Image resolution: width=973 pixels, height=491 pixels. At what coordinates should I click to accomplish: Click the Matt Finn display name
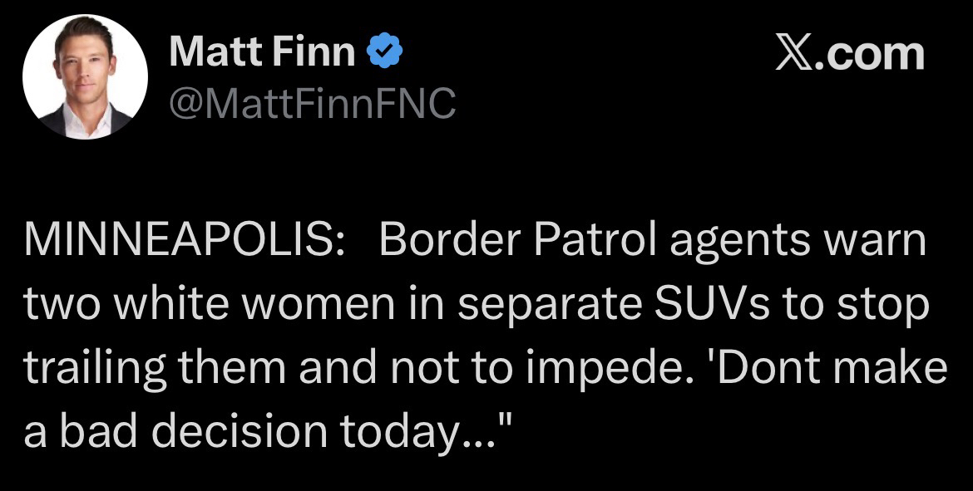pyautogui.click(x=263, y=55)
